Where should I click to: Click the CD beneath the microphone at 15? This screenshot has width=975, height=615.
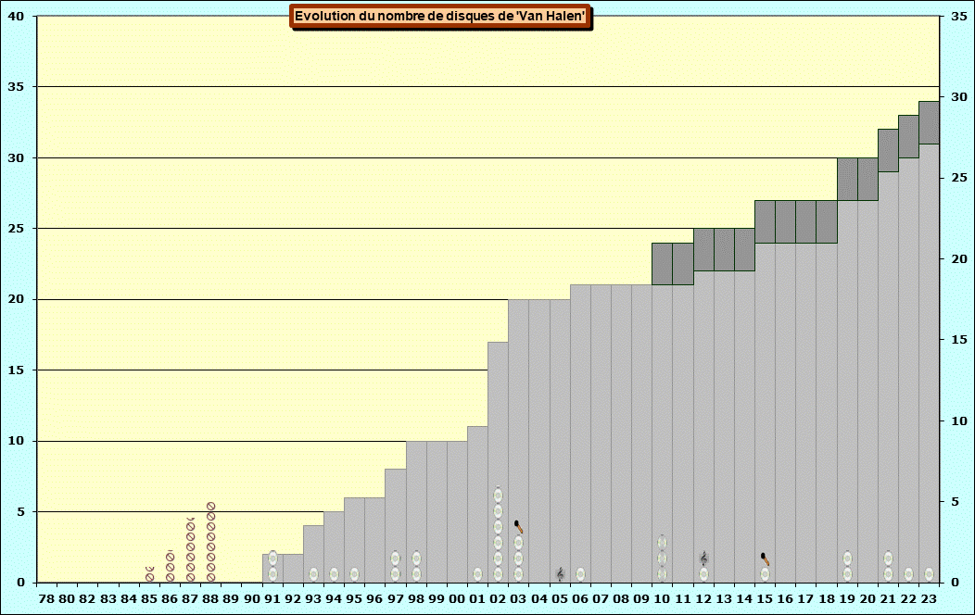765,574
